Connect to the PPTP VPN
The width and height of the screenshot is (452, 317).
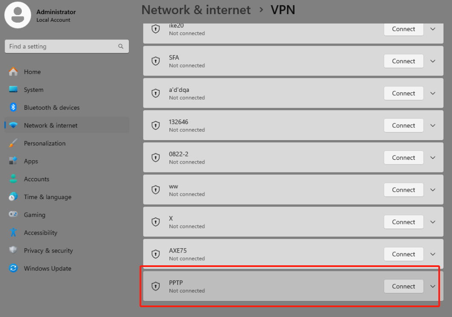[x=404, y=286]
